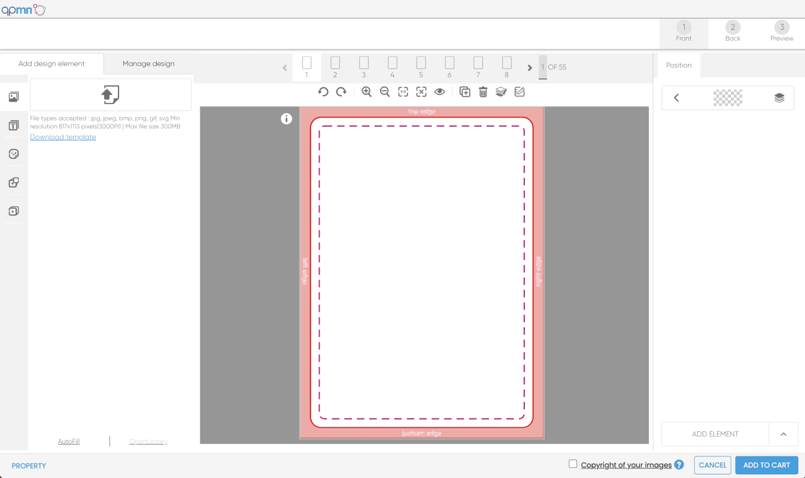805x478 pixels.
Task: Delete element with the trash can icon
Action: coord(483,92)
